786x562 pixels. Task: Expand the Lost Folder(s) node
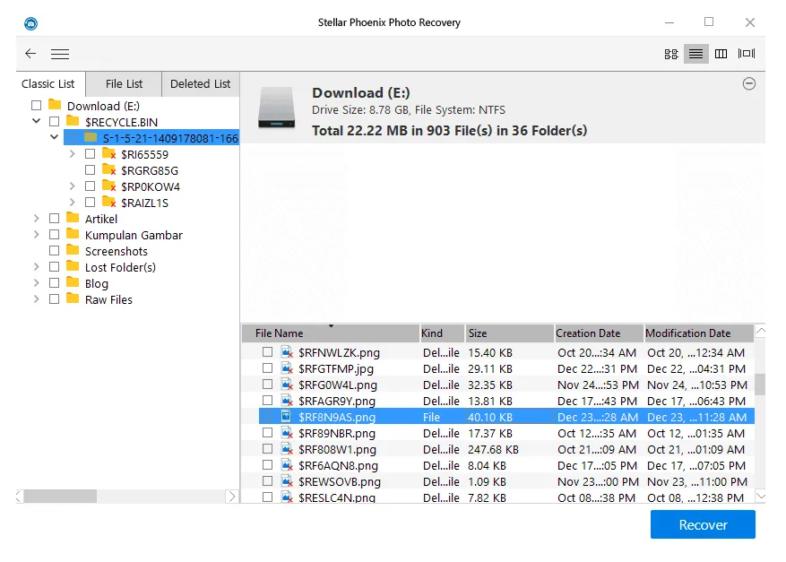(36, 266)
